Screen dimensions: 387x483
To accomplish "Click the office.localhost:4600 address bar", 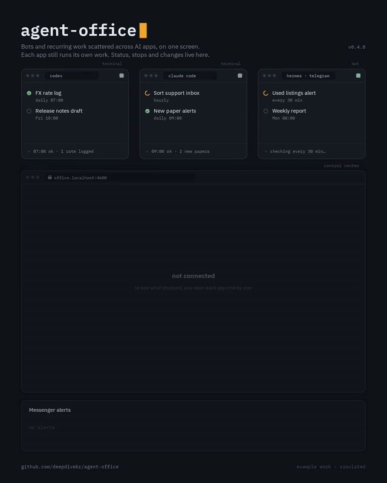I will click(120, 178).
